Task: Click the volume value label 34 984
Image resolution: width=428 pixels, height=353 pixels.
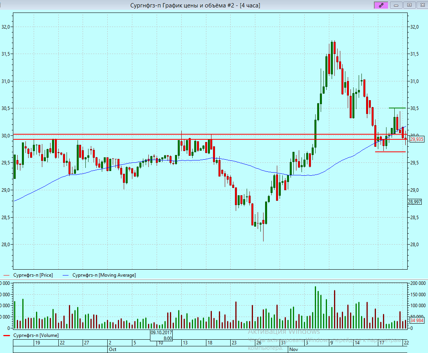Action: [417, 320]
